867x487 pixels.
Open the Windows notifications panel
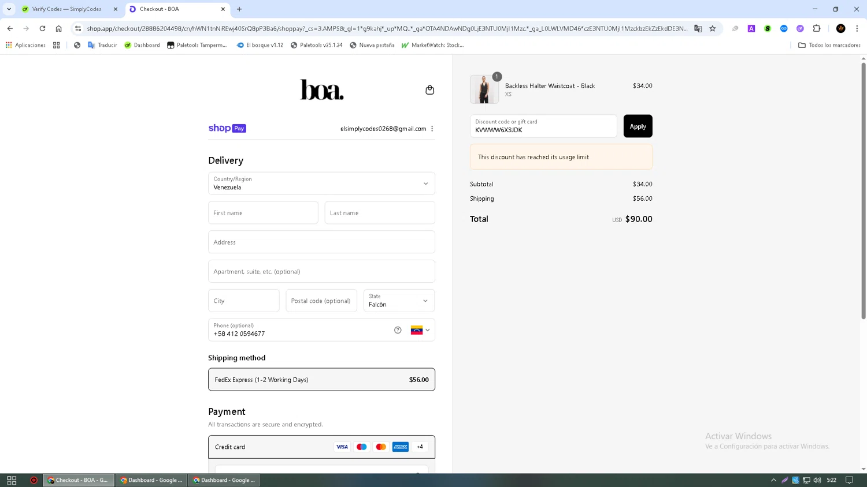pos(850,480)
